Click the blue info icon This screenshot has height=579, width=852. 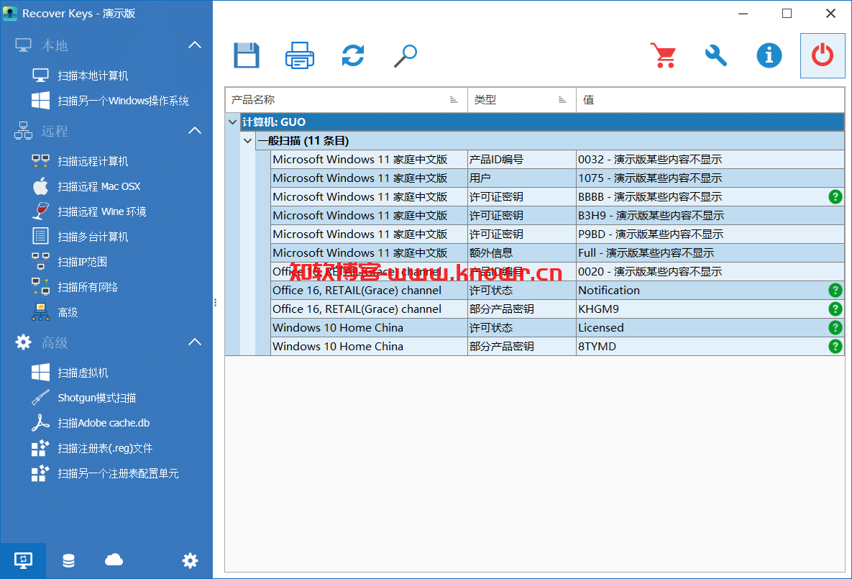(x=769, y=55)
